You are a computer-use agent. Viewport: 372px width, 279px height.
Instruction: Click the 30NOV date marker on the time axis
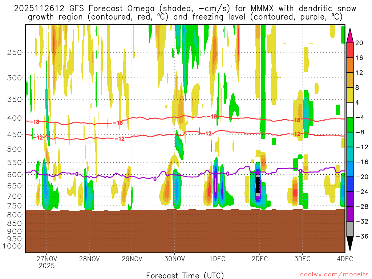[174, 259]
